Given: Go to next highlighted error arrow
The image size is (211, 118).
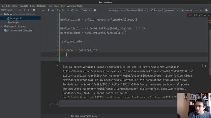Looking at the screenshot, I should point(209,15).
